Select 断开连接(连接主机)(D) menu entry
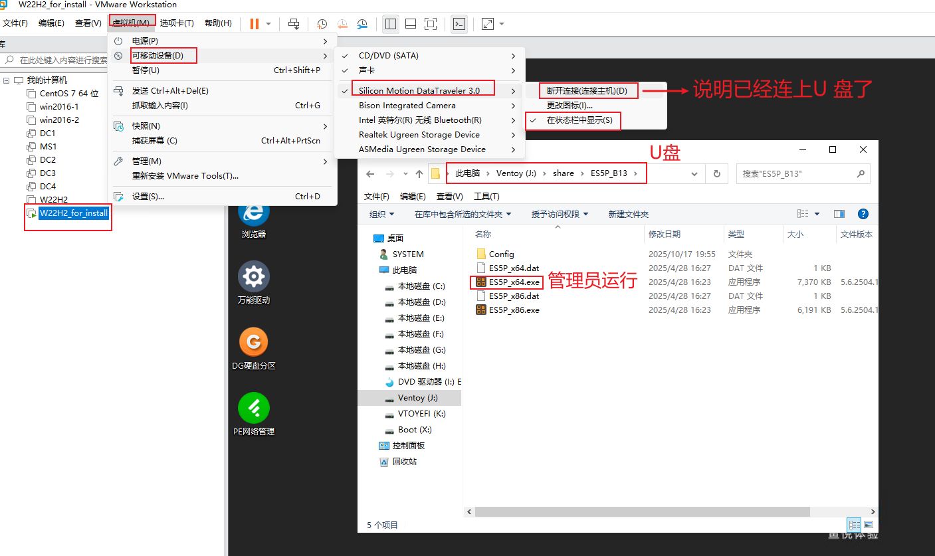This screenshot has width=935, height=556. click(x=587, y=91)
